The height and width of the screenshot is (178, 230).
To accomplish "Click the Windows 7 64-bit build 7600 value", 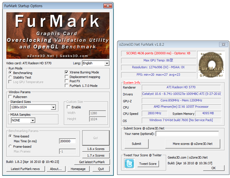I will pos(181,120).
